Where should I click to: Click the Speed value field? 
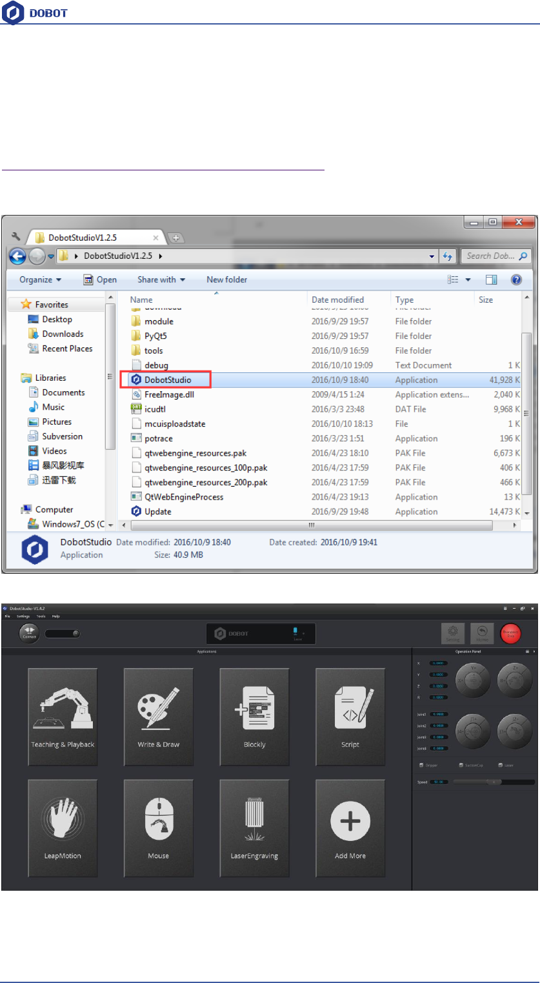tap(439, 782)
